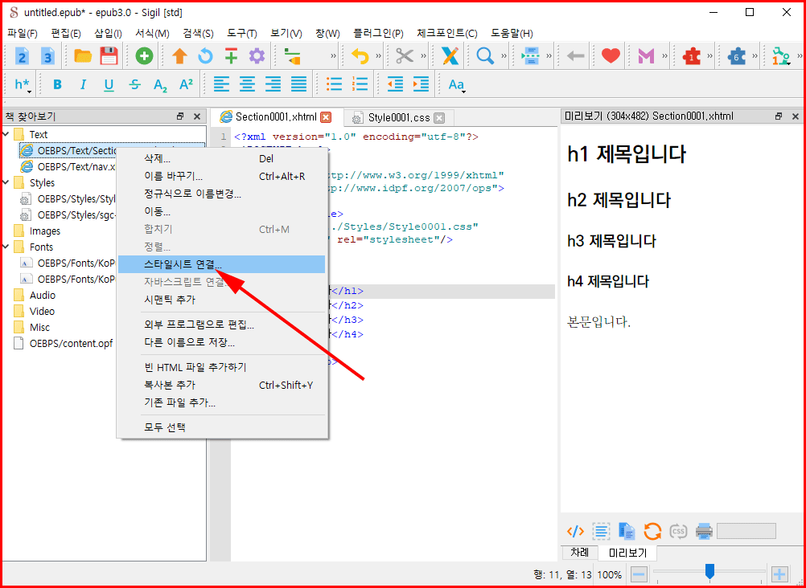Run plugin 6 blue puzzle icon
Viewport: 806px width, 588px height.
[x=737, y=55]
